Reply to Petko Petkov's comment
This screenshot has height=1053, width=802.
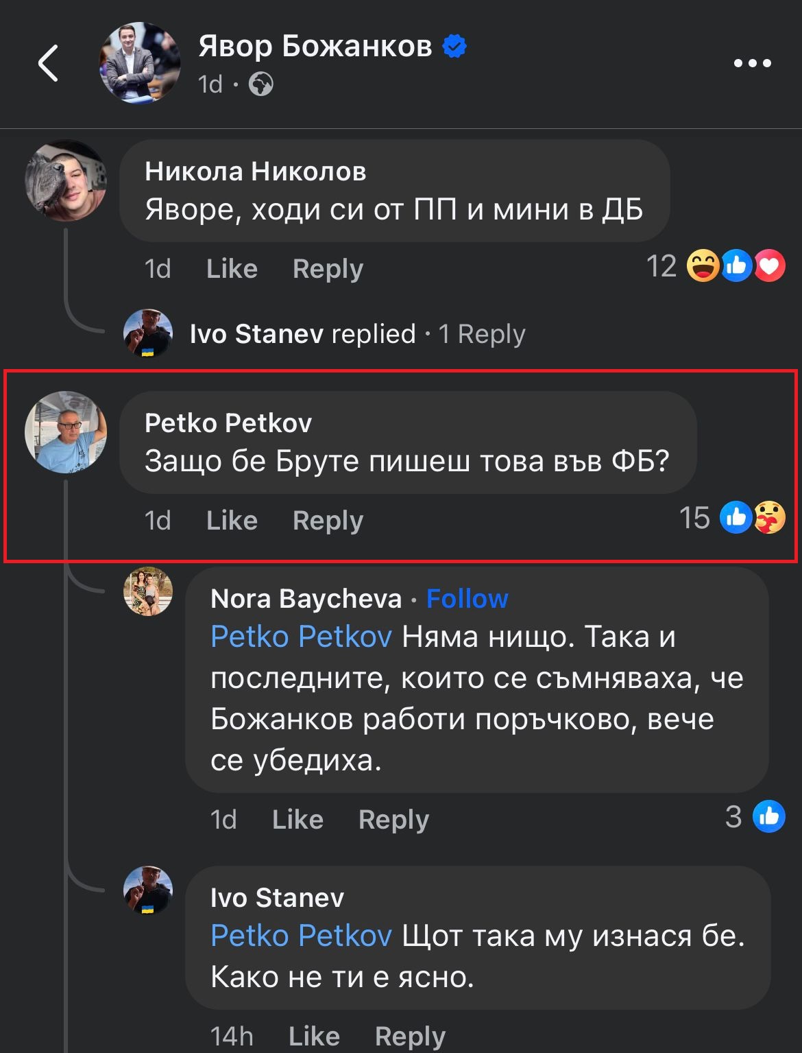pyautogui.click(x=328, y=521)
